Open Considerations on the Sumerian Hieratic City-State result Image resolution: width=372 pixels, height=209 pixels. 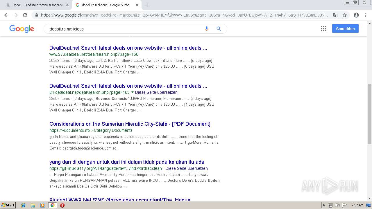[x=130, y=124]
